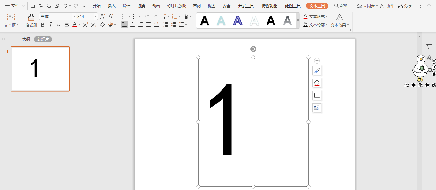Click the Undo arrow
Viewport: 436px width, 190px height.
click(x=65, y=6)
